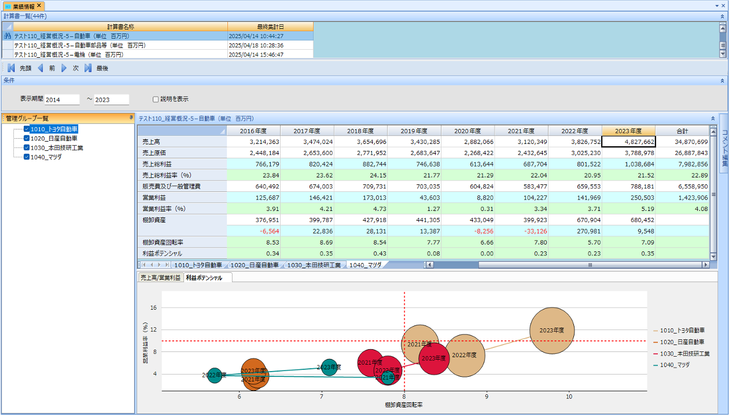Viewport: 729px width, 415px height.
Task: Sort by 最終集計日 column header
Action: (x=270, y=27)
